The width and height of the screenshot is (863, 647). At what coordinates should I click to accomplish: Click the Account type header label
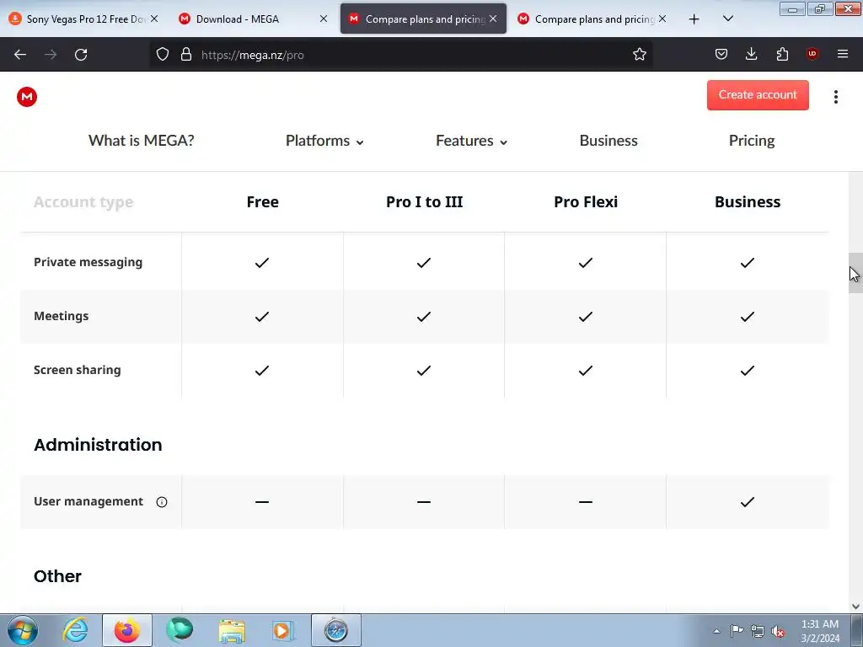point(83,202)
